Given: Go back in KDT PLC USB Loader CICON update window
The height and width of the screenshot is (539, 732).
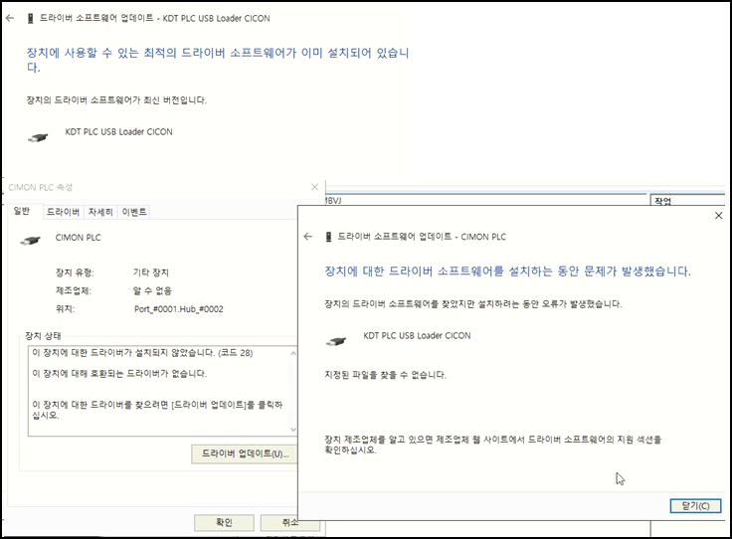Looking at the screenshot, I should tap(10, 18).
